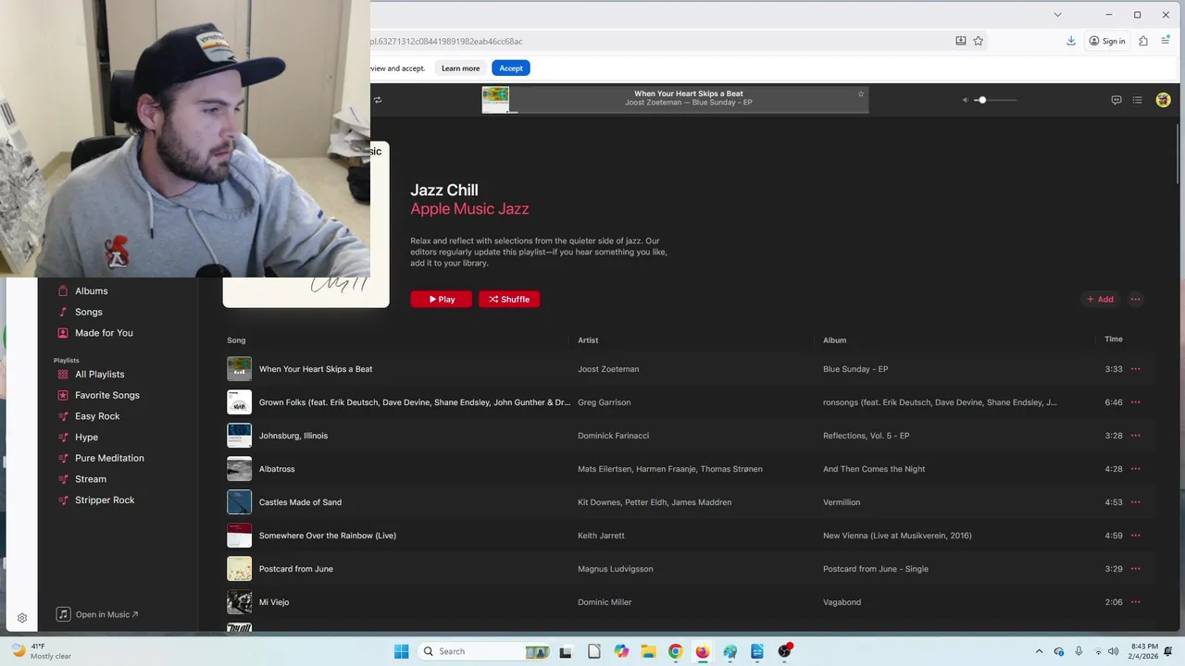Open more options for When Your Heart Skips a Beat row

tap(1136, 369)
